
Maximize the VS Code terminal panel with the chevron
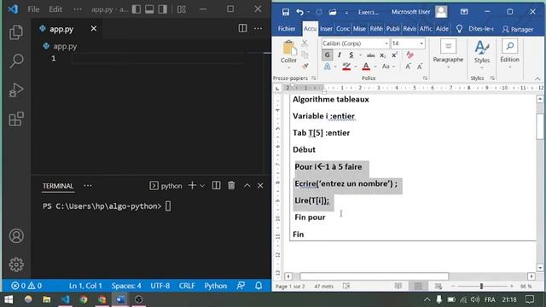[247, 186]
